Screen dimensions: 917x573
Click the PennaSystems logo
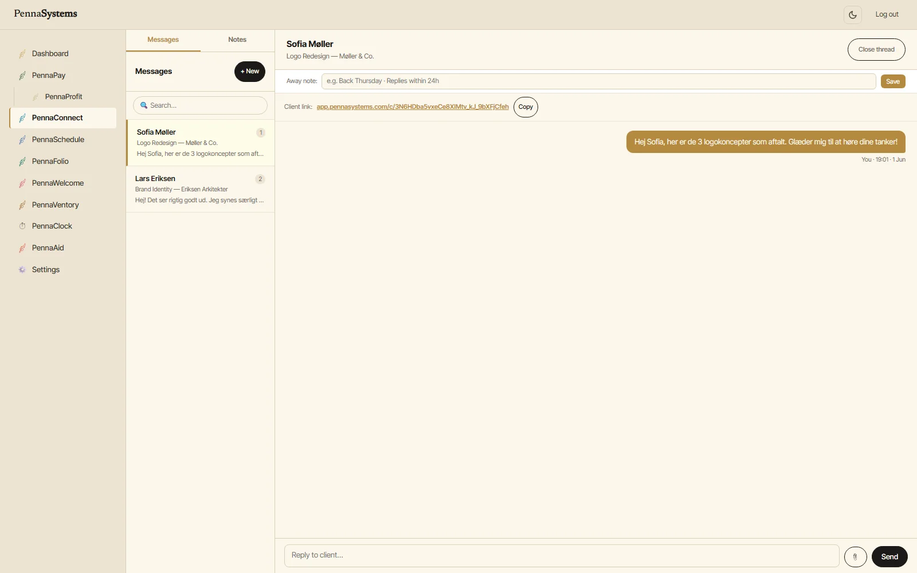tap(46, 14)
